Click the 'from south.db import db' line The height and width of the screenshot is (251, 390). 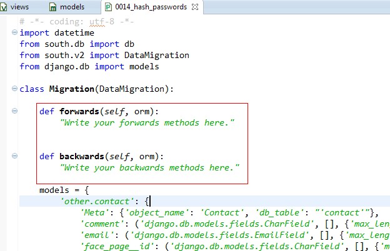click(x=77, y=44)
